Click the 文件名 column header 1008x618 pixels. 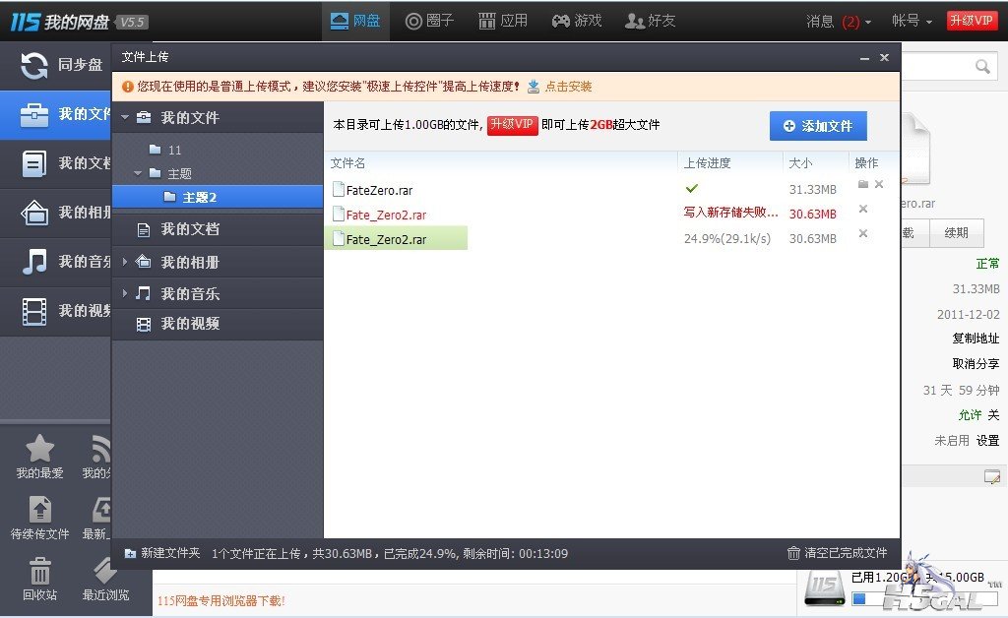pos(347,163)
